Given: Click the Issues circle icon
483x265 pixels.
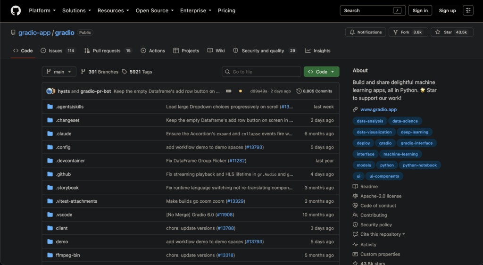Looking at the screenshot, I should pos(43,50).
